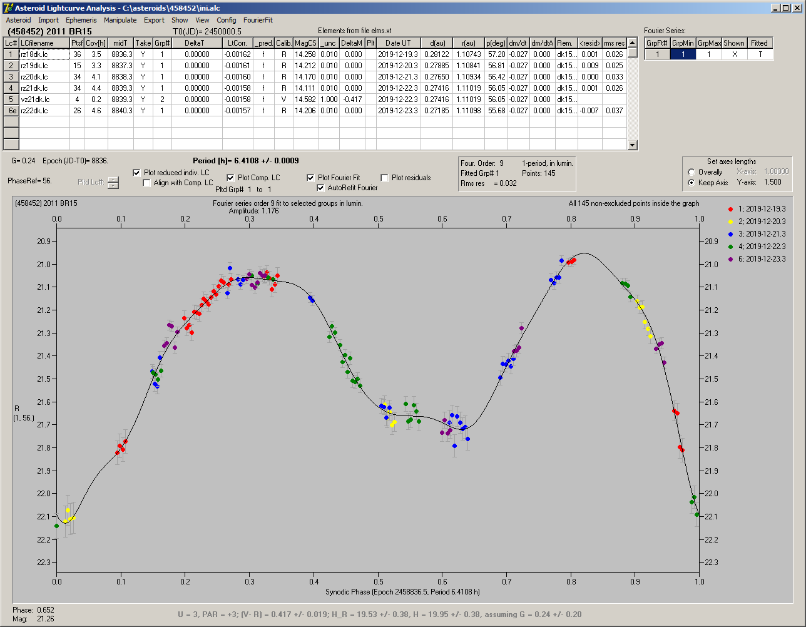Click the table scrollbar up arrow
Viewport: 806px width, 627px height.
point(633,43)
